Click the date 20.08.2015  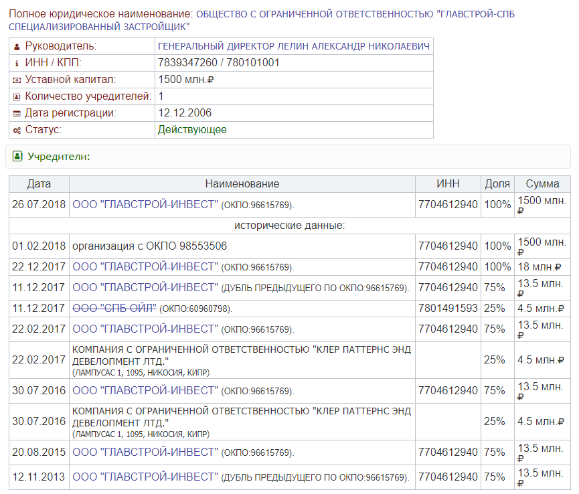[x=39, y=452]
